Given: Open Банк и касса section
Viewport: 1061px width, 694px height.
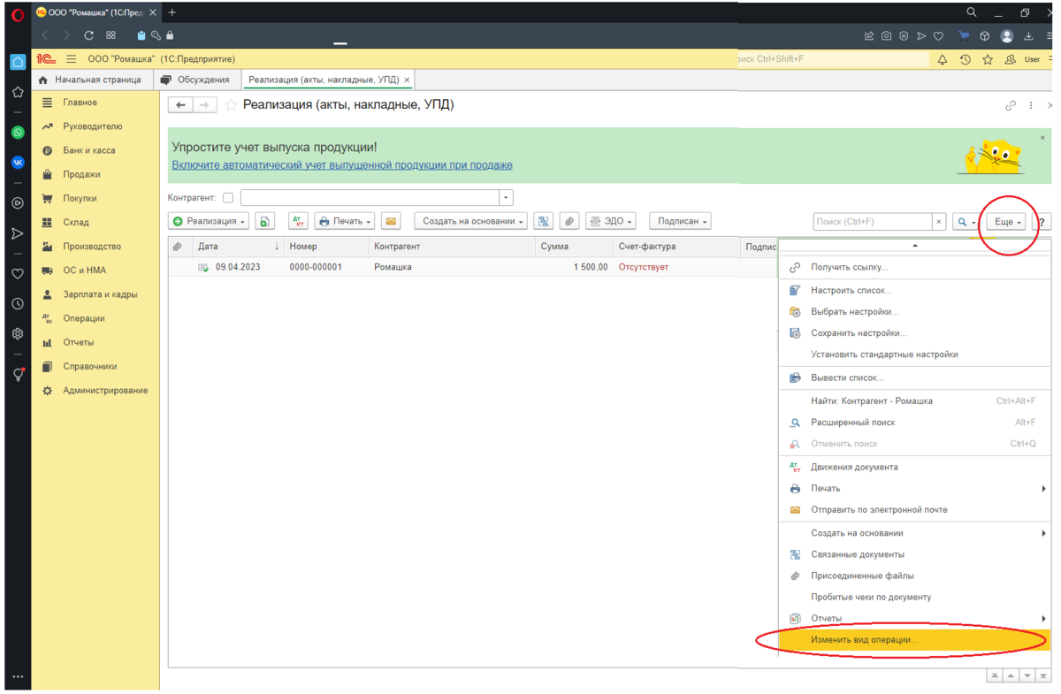Looking at the screenshot, I should click(x=95, y=150).
